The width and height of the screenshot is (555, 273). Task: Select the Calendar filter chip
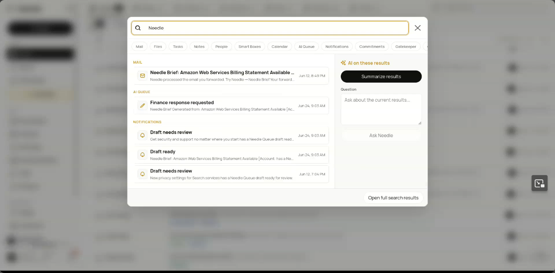pos(280,47)
